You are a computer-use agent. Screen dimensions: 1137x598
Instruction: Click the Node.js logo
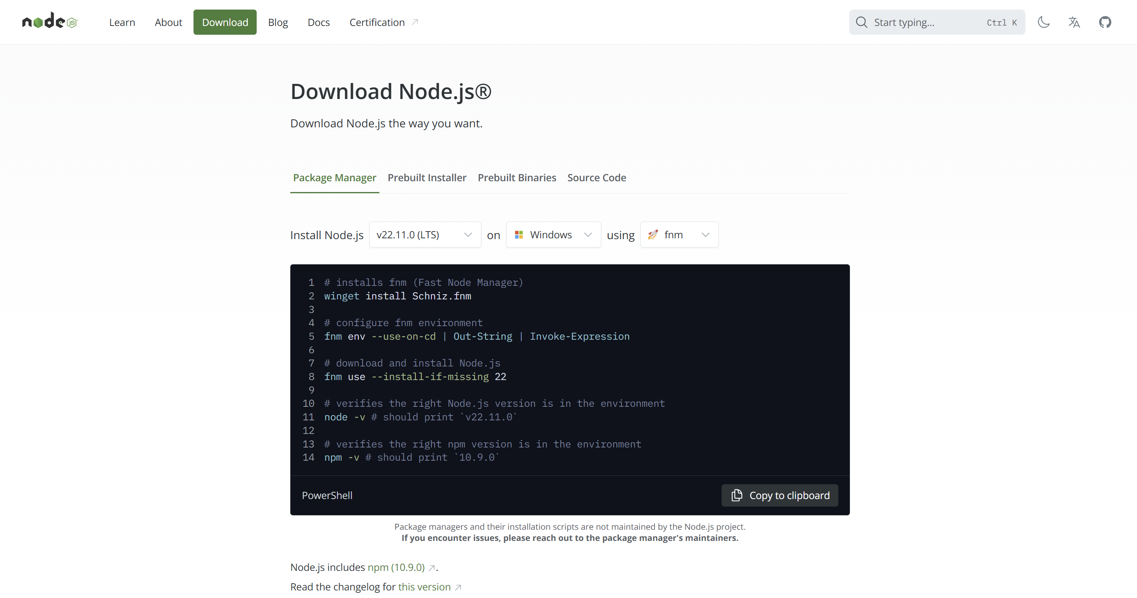(x=50, y=21)
